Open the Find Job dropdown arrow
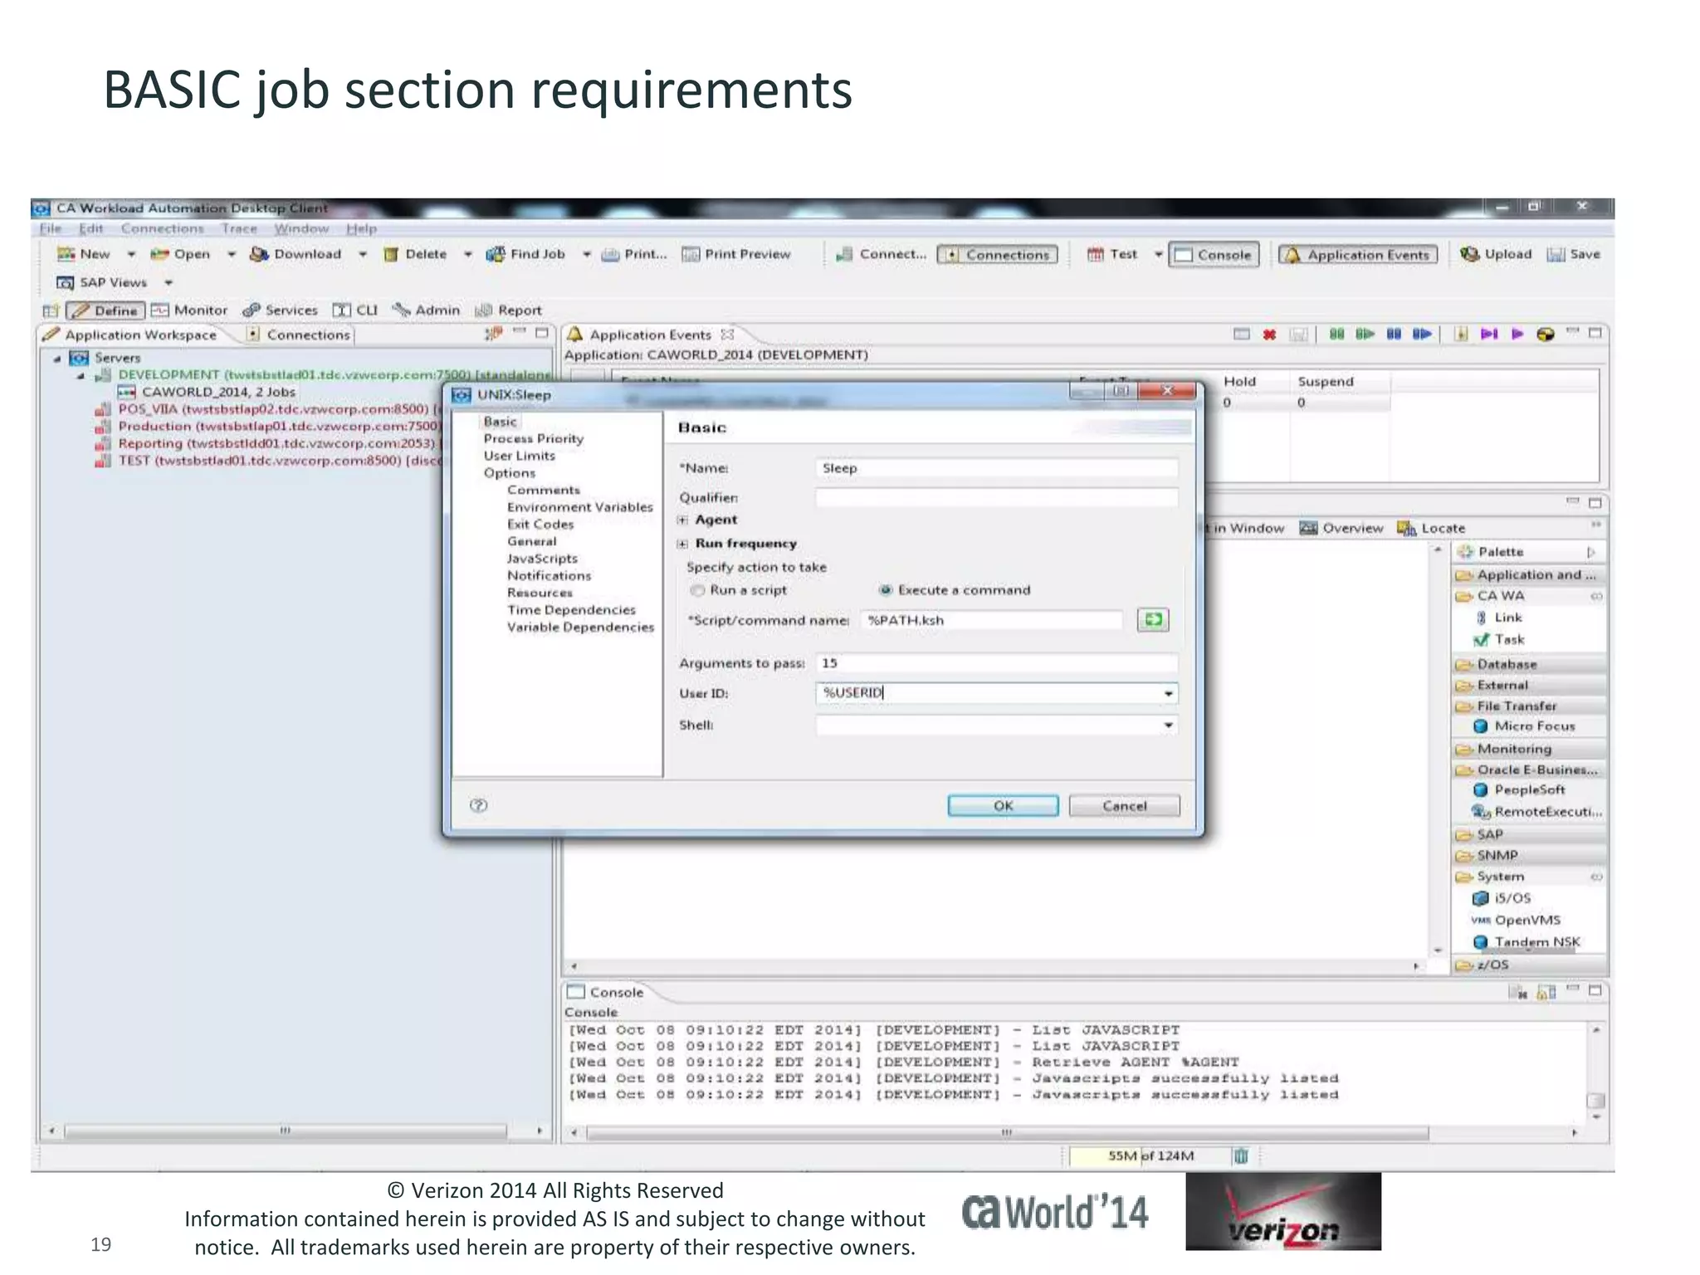 (x=587, y=254)
